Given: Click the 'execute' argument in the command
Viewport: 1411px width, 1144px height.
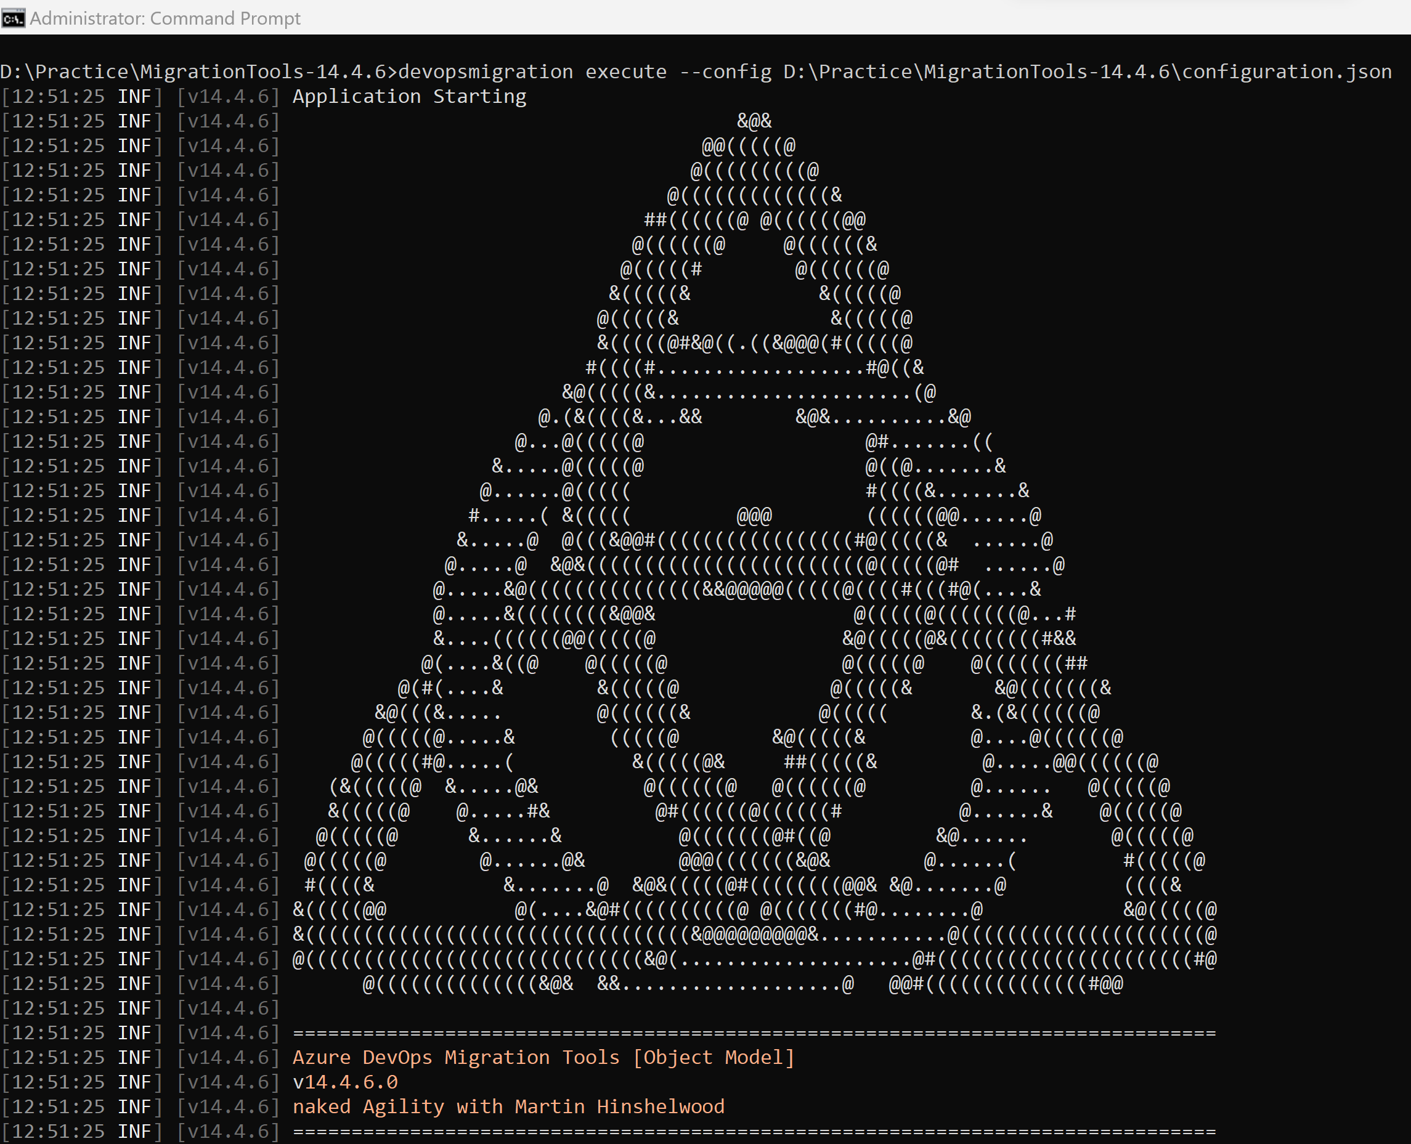Looking at the screenshot, I should point(625,71).
